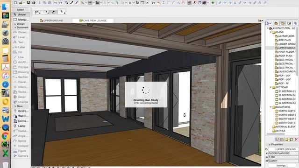Collapse the Design section in toolbox
This screenshot has height=168, width=299.
15,24
